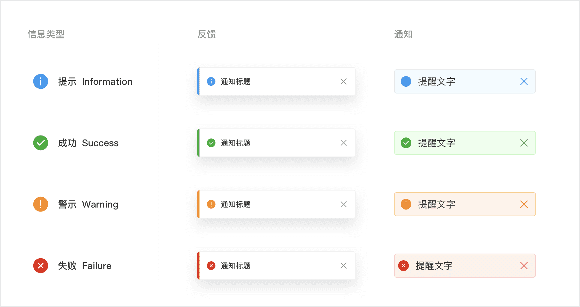Click the info icon in blue 提醒文字 alert
The width and height of the screenshot is (580, 307).
(406, 81)
